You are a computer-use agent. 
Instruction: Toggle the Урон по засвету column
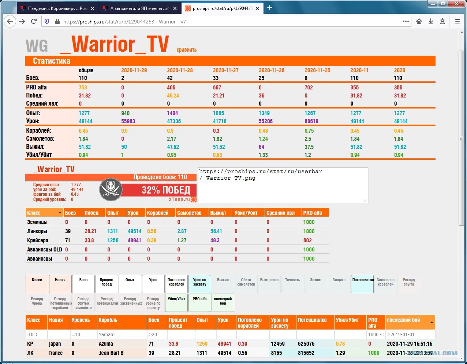click(199, 284)
